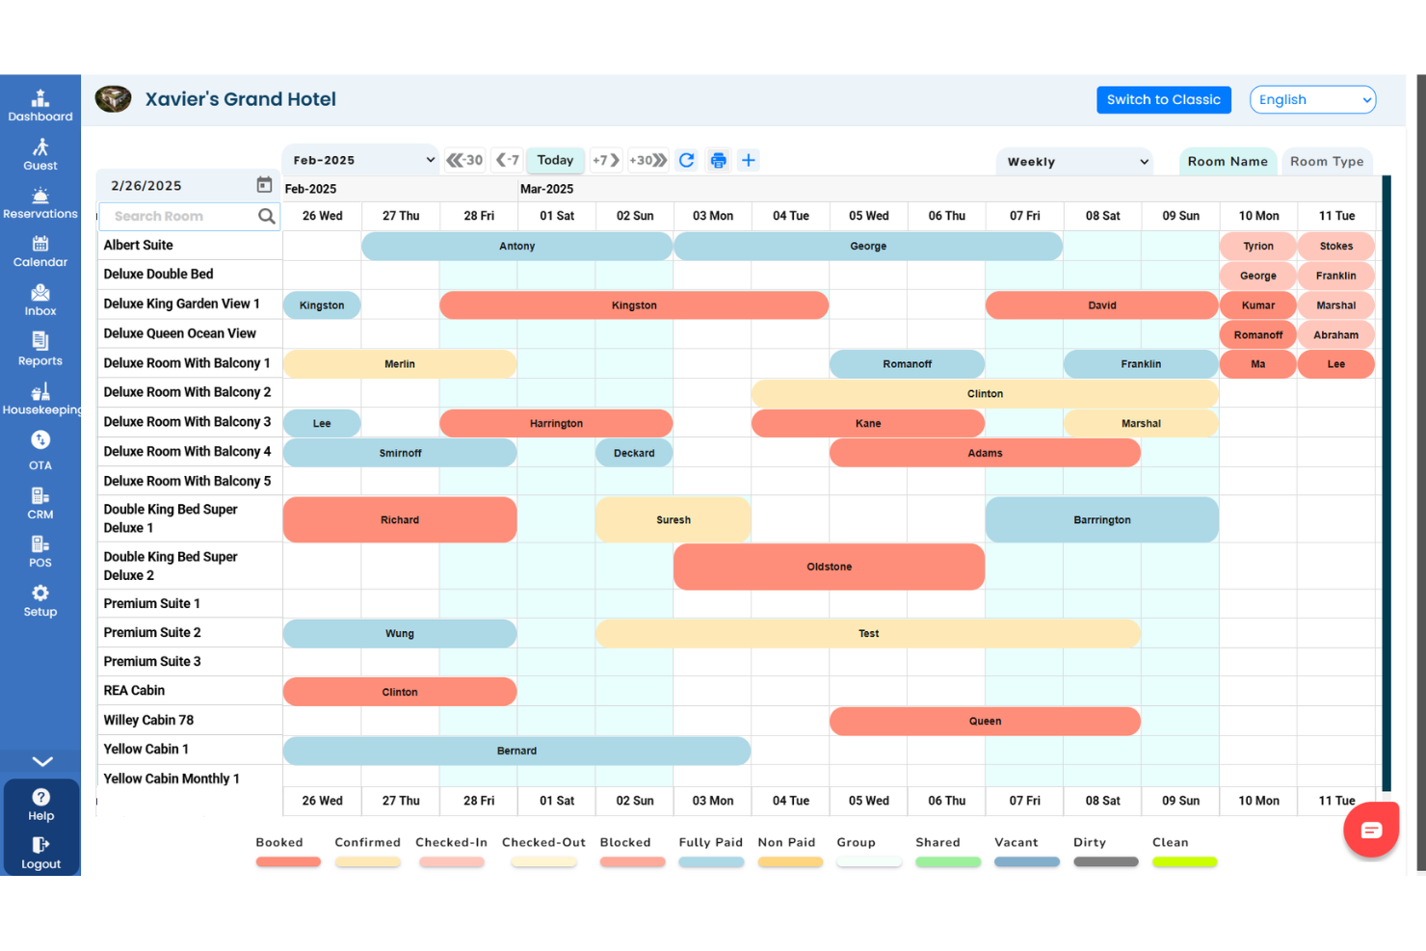Image resolution: width=1426 pixels, height=951 pixels.
Task: Open the Dashboard sidebar icon
Action: coord(40,98)
